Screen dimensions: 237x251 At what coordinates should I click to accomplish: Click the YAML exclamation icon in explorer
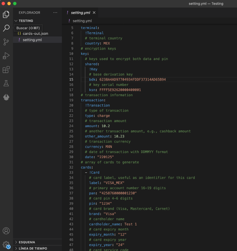(19, 40)
